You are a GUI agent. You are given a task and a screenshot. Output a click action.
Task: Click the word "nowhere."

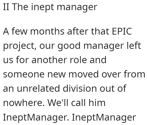click(x=24, y=103)
